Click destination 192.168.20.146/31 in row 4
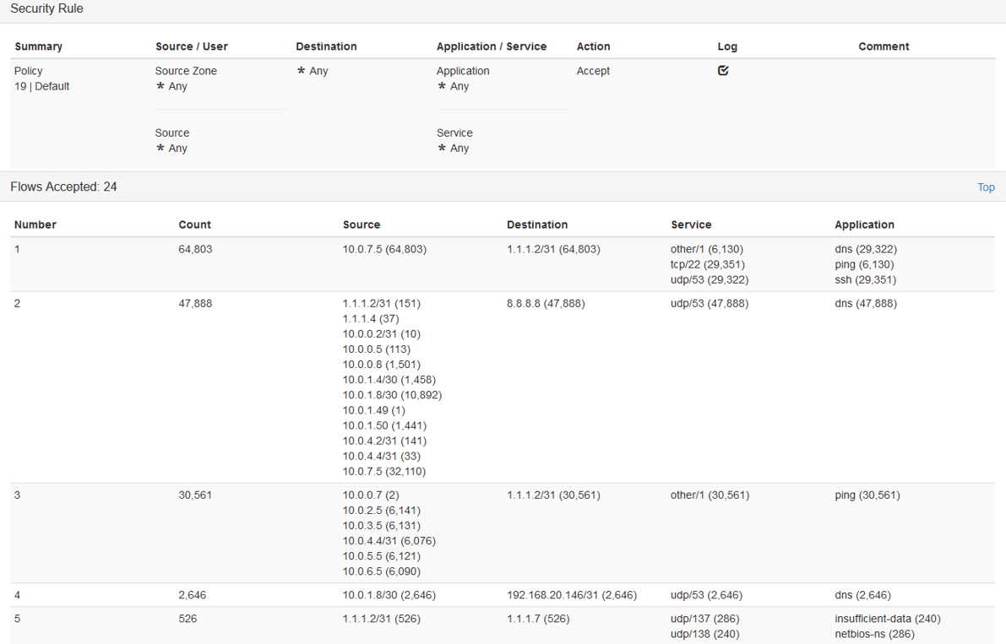 pos(571,595)
